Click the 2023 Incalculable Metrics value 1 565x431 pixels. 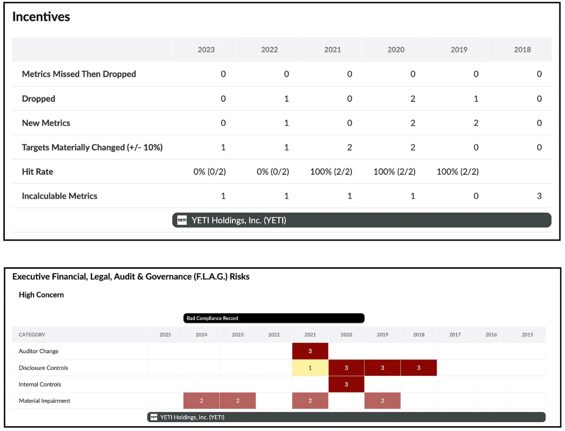[223, 196]
